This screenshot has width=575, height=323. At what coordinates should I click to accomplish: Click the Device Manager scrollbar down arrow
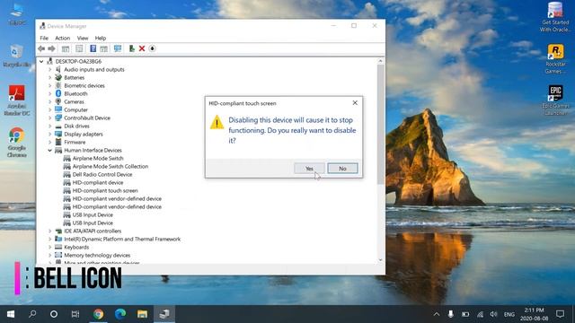(x=380, y=260)
